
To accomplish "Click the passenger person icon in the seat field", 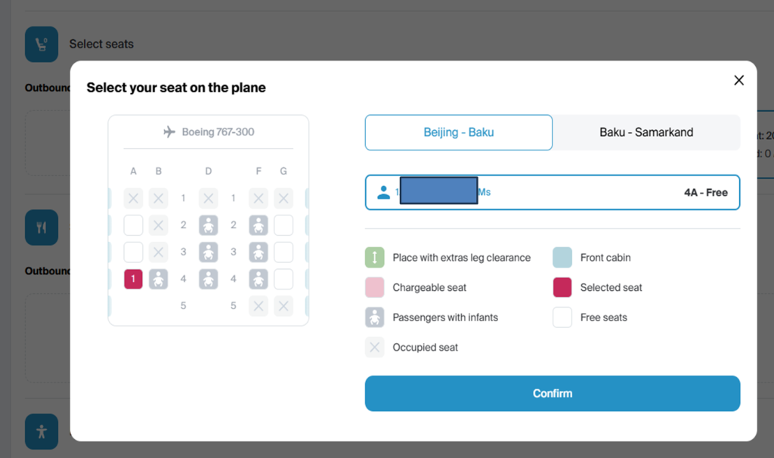I will (x=383, y=193).
